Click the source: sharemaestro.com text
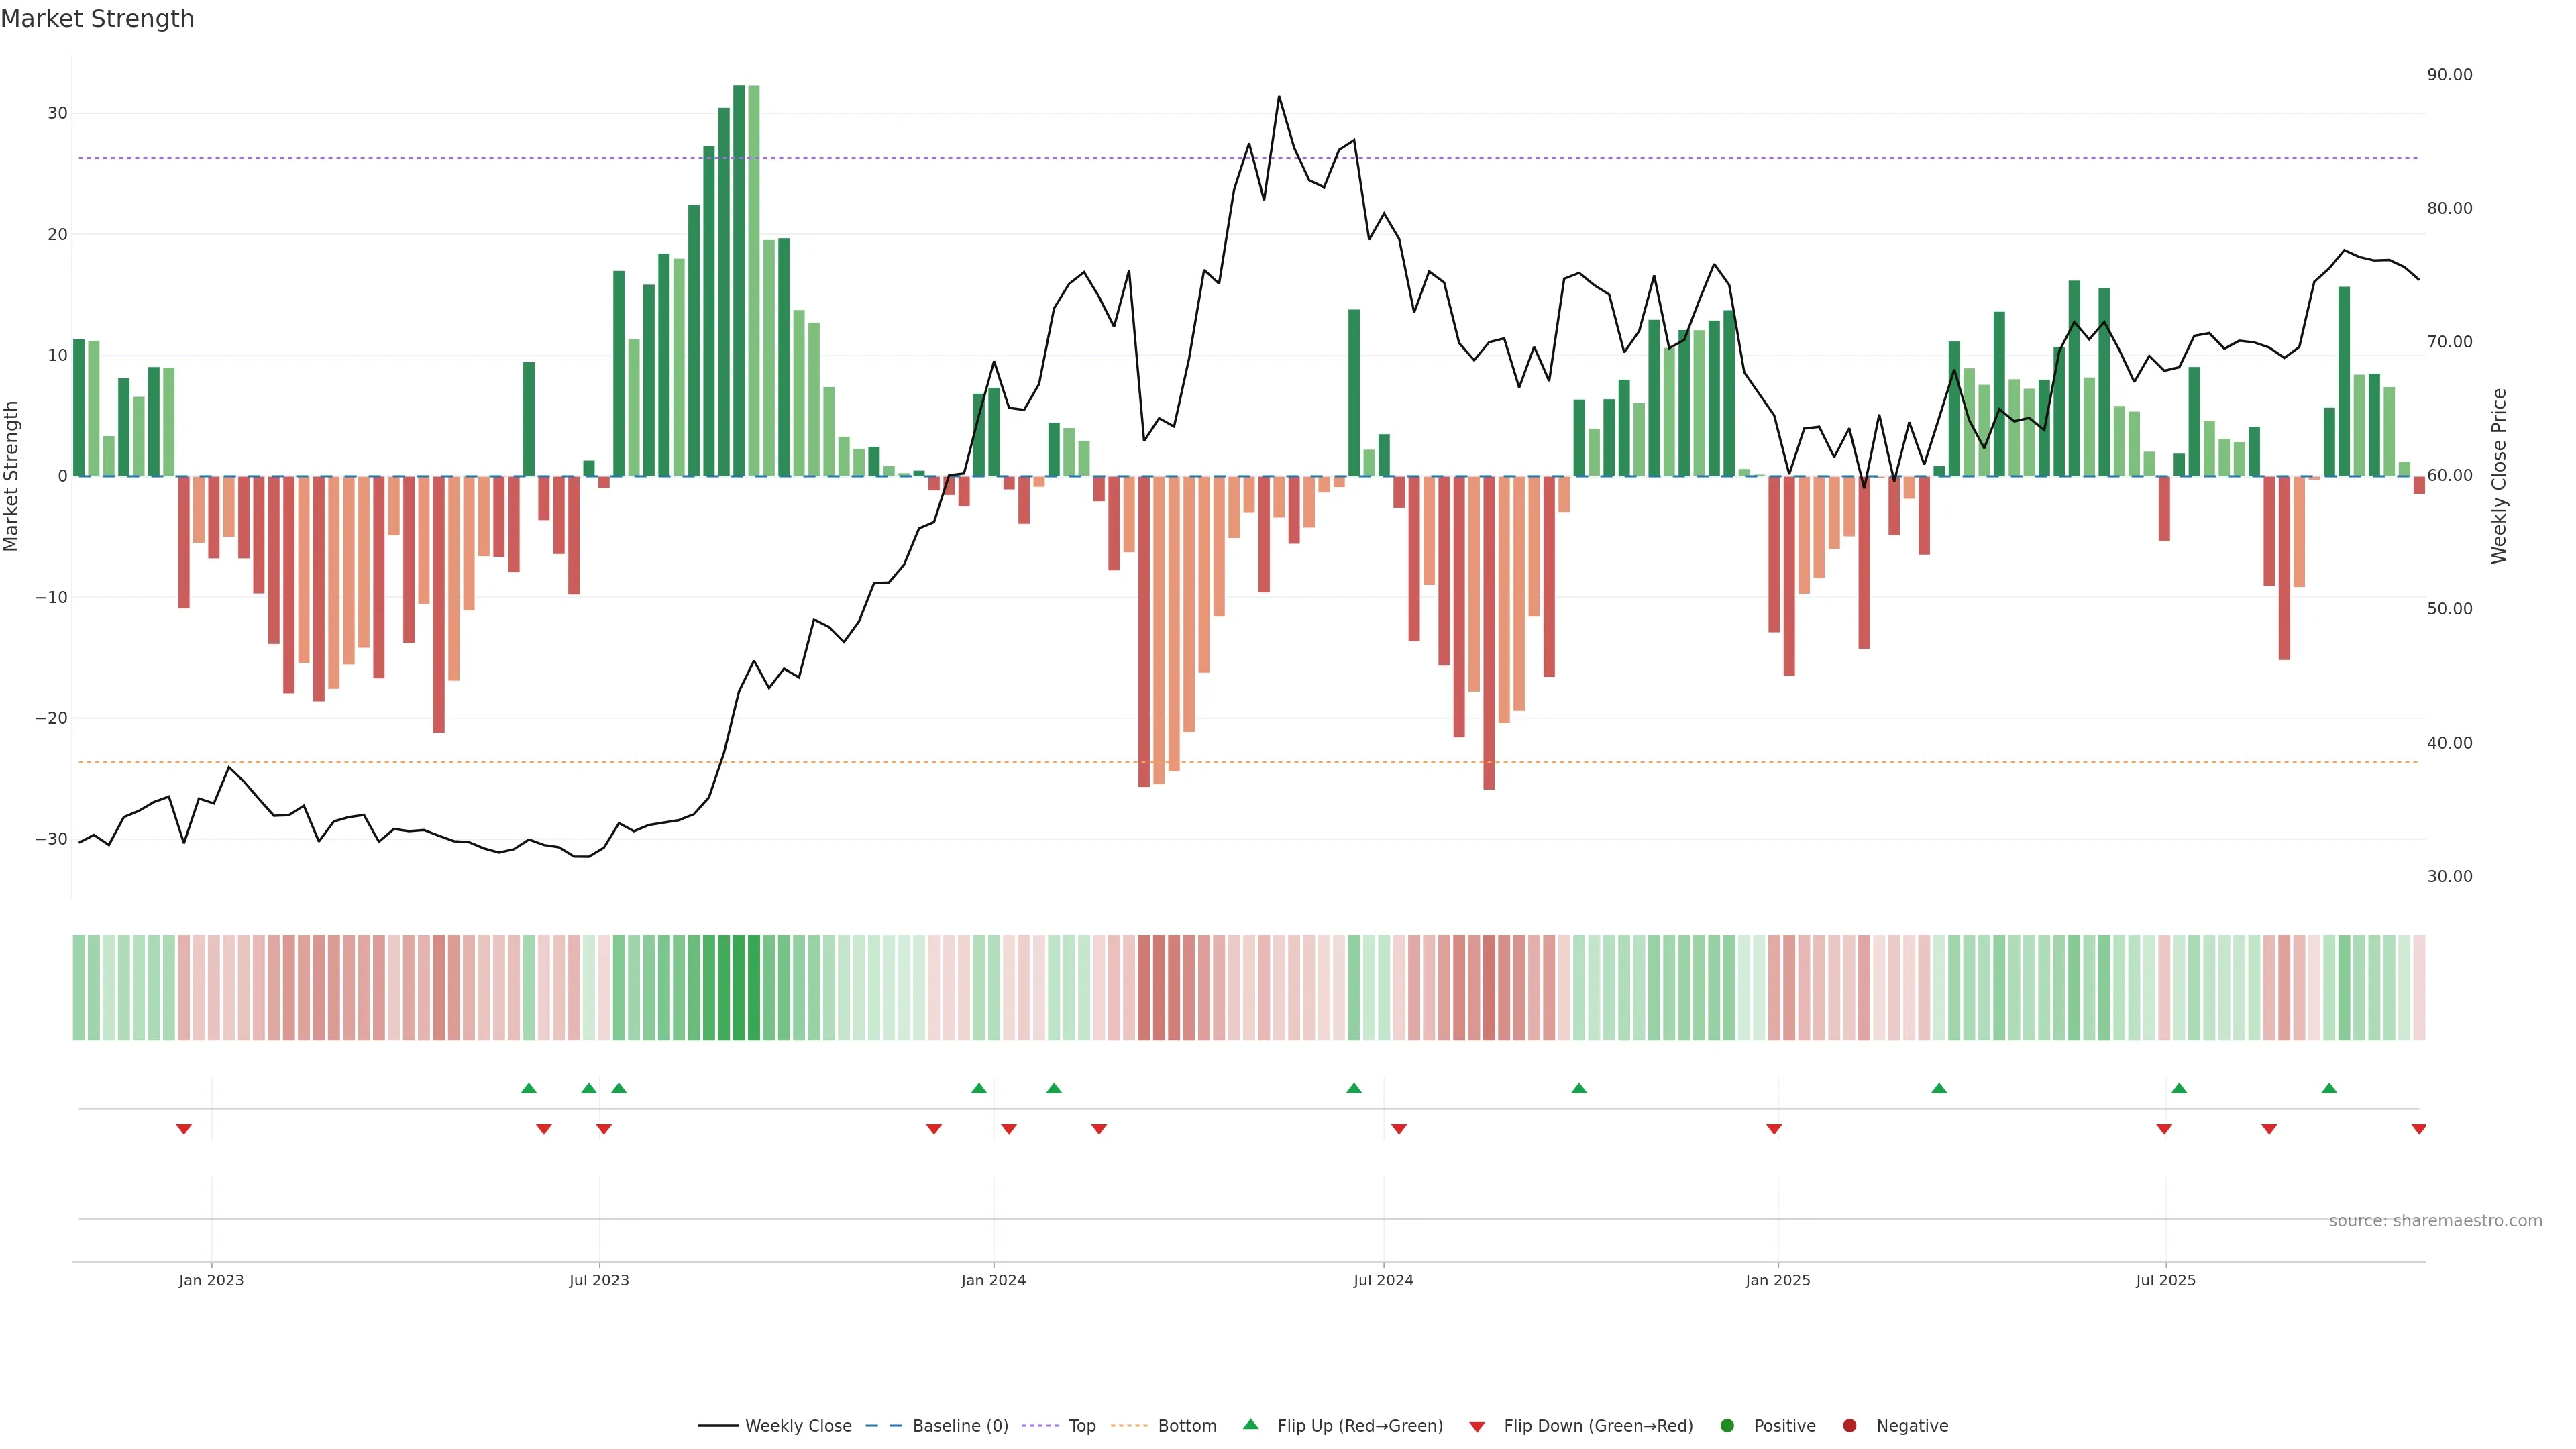The image size is (2576, 1449). (2435, 1220)
